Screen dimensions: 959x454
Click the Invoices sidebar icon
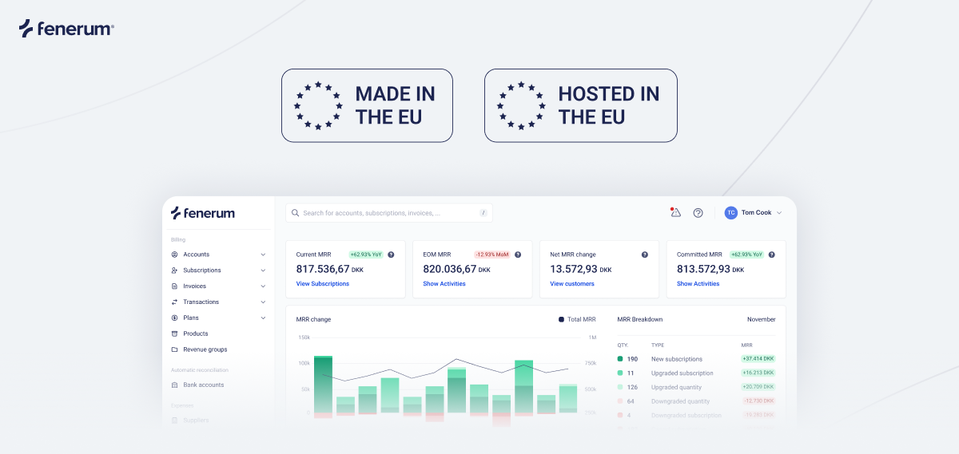175,286
